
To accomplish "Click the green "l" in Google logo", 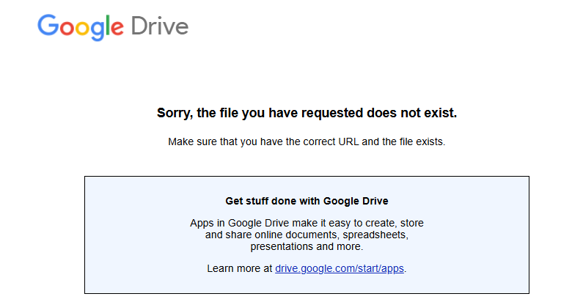I will pos(109,26).
